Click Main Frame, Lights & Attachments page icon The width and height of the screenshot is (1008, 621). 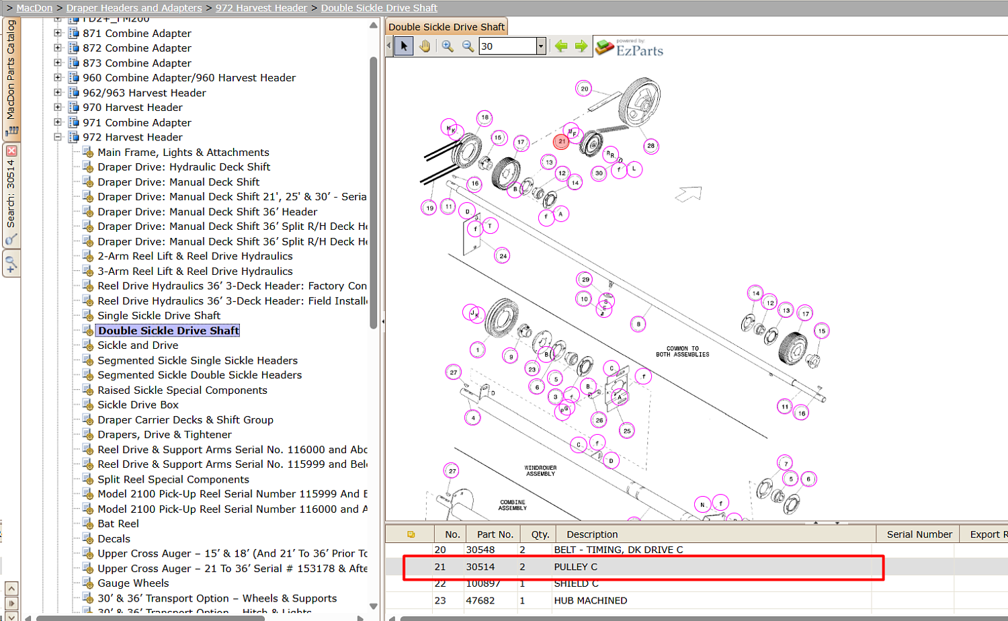[88, 153]
